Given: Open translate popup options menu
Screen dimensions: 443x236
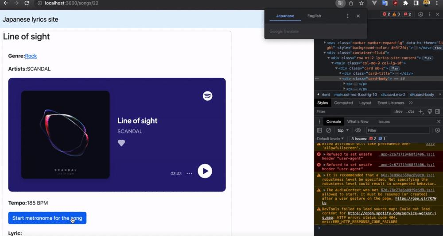Looking at the screenshot, I should pos(348,16).
